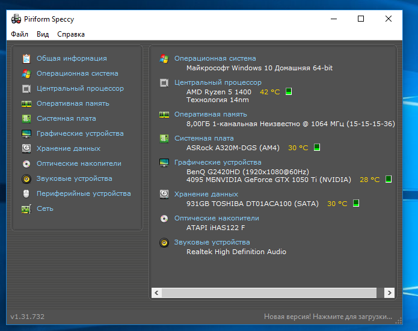Click the green hard drive temperature indicator
Image resolution: width=418 pixels, height=331 pixels.
point(356,203)
